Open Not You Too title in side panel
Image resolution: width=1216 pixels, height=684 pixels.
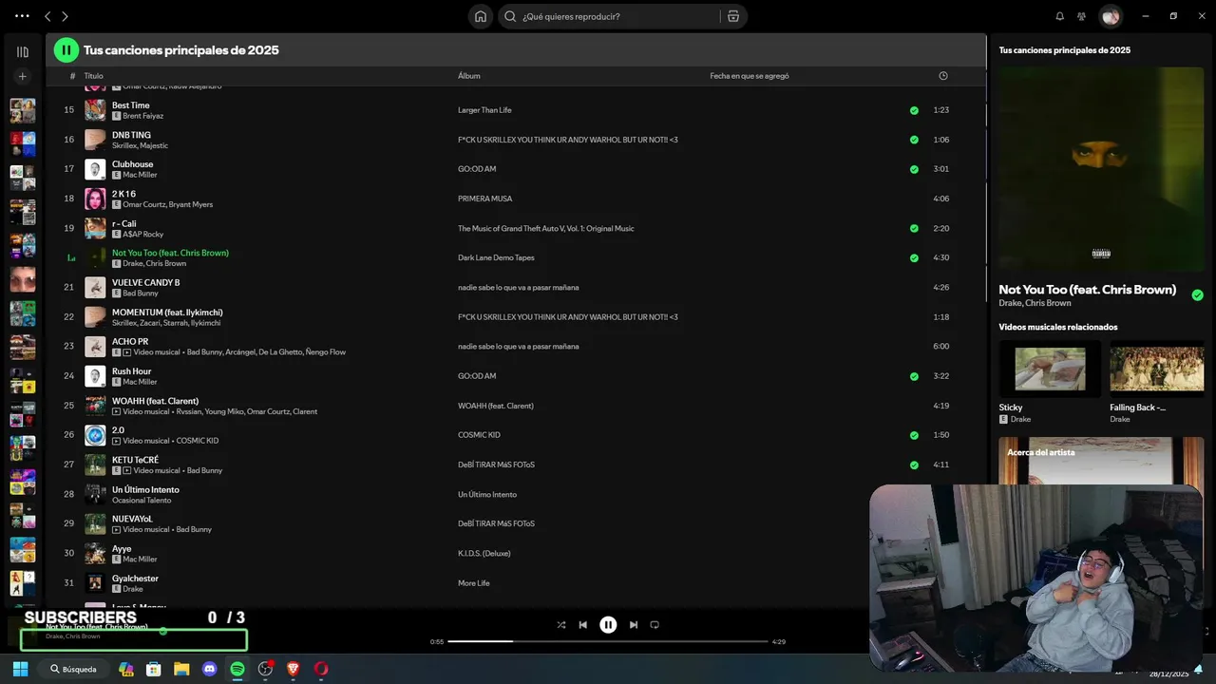point(1087,290)
